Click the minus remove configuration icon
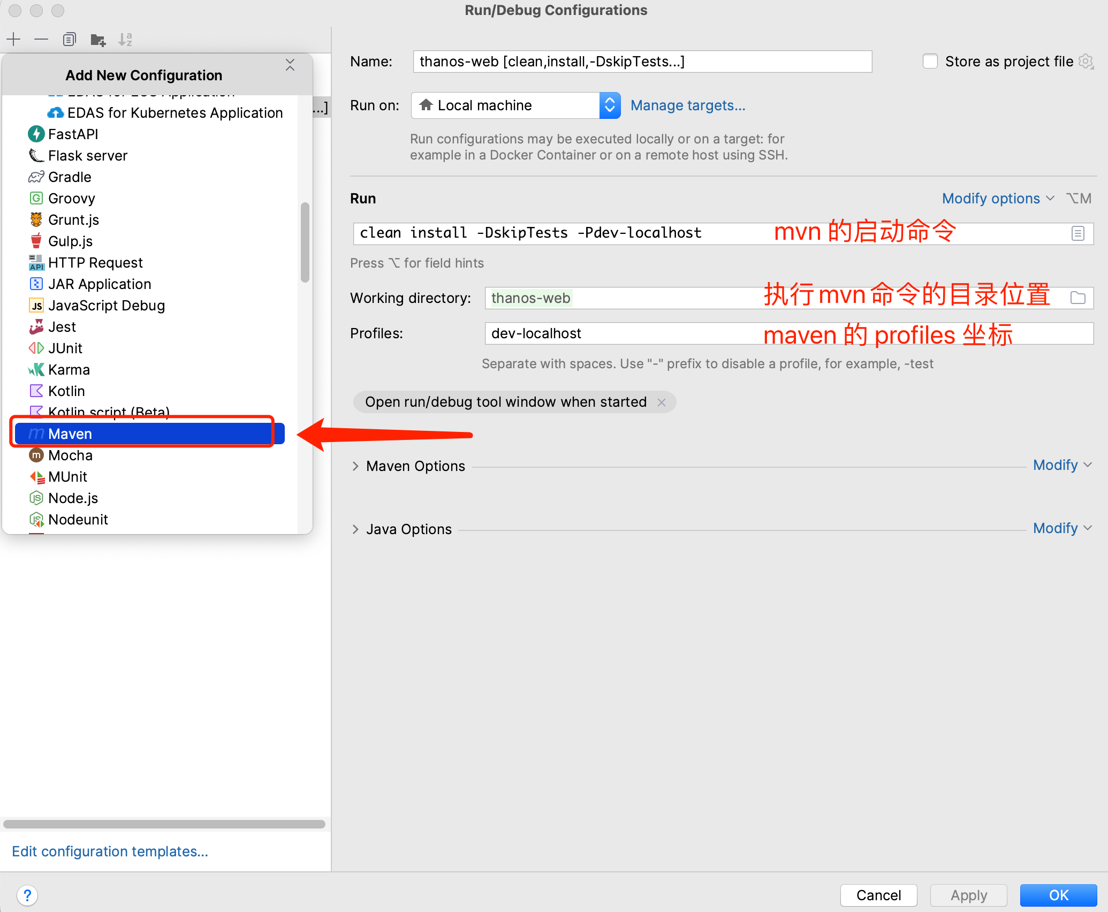Image resolution: width=1108 pixels, height=912 pixels. (41, 40)
